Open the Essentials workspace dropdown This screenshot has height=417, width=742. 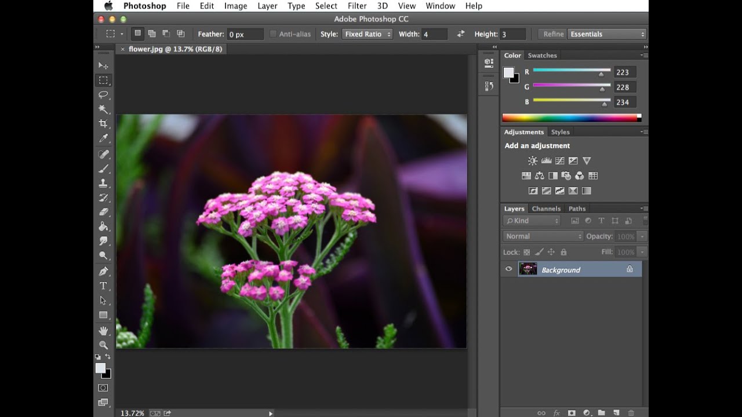tap(606, 34)
